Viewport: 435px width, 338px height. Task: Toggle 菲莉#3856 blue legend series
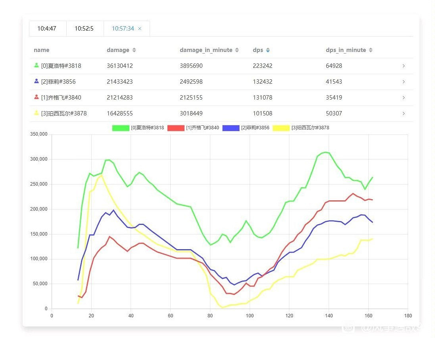231,128
